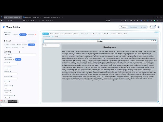Viewport: 163px width, 122px height.
Task: Toggle Padding overlay on canvas
Action: [114, 34]
